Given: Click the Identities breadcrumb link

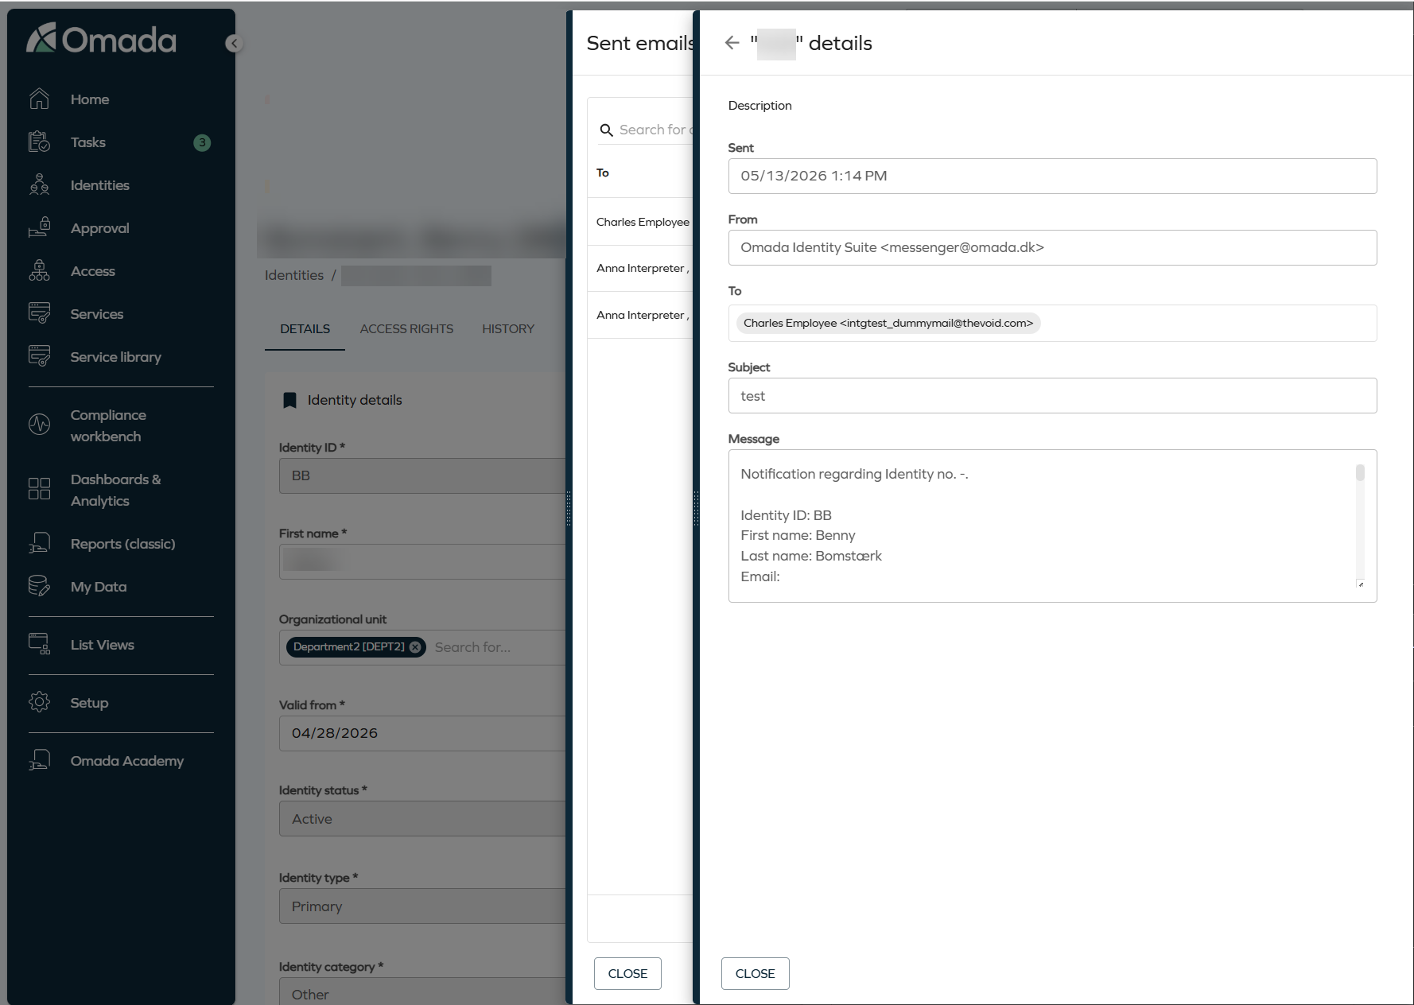Looking at the screenshot, I should click(x=294, y=275).
